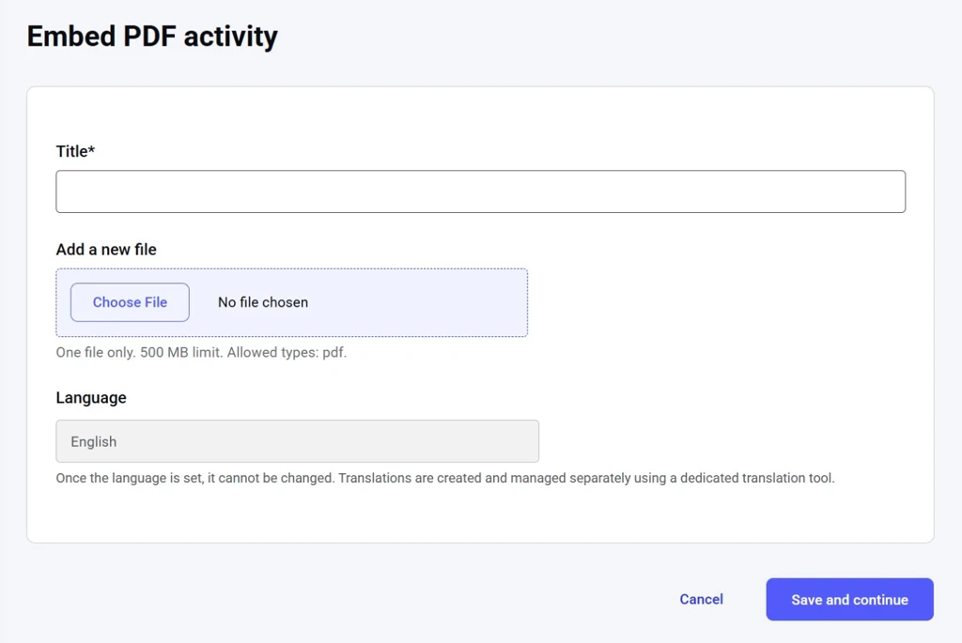Click the 'Language' field label
This screenshot has height=643, width=962.
click(91, 398)
